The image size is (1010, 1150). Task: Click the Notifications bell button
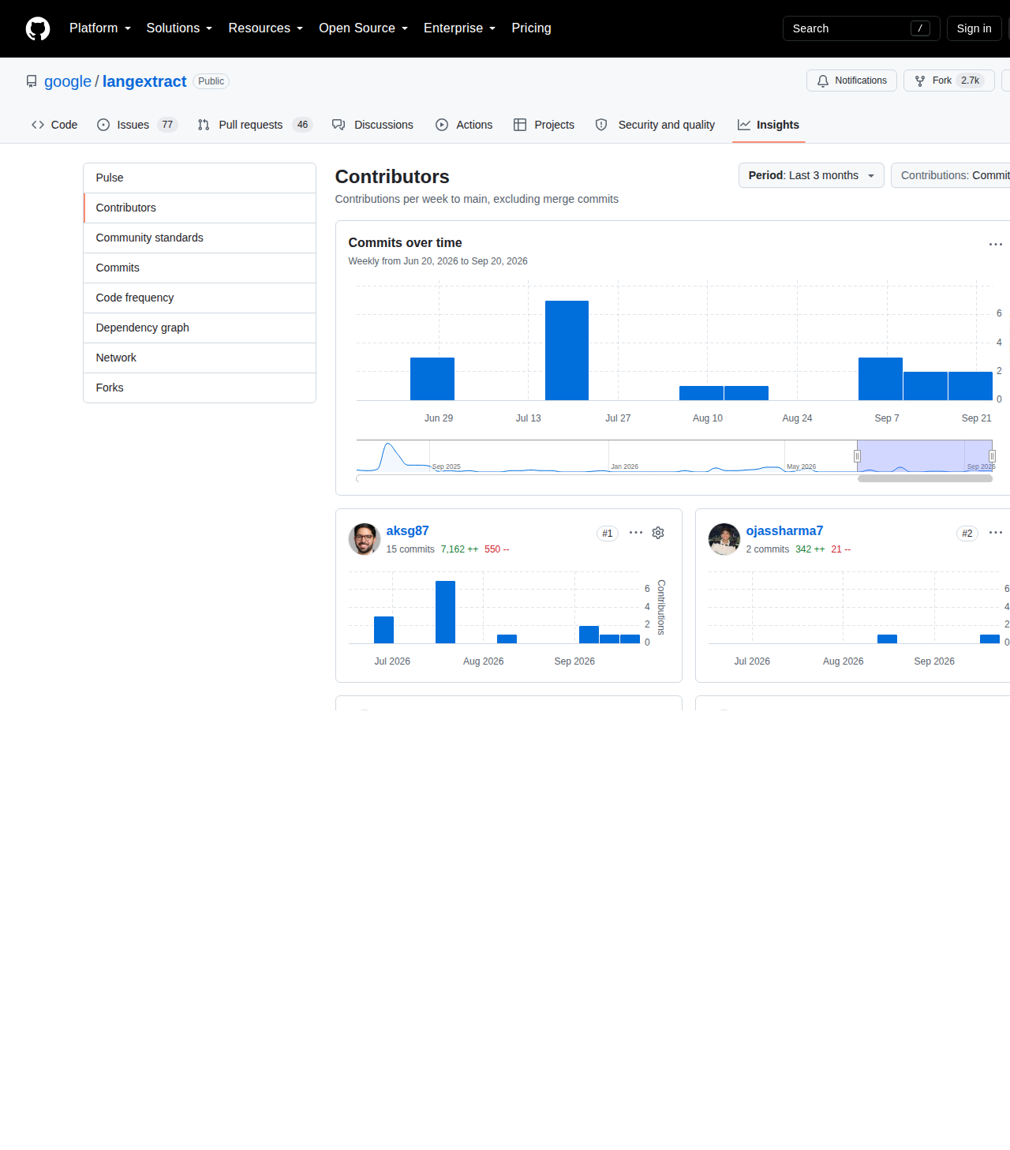pos(851,81)
